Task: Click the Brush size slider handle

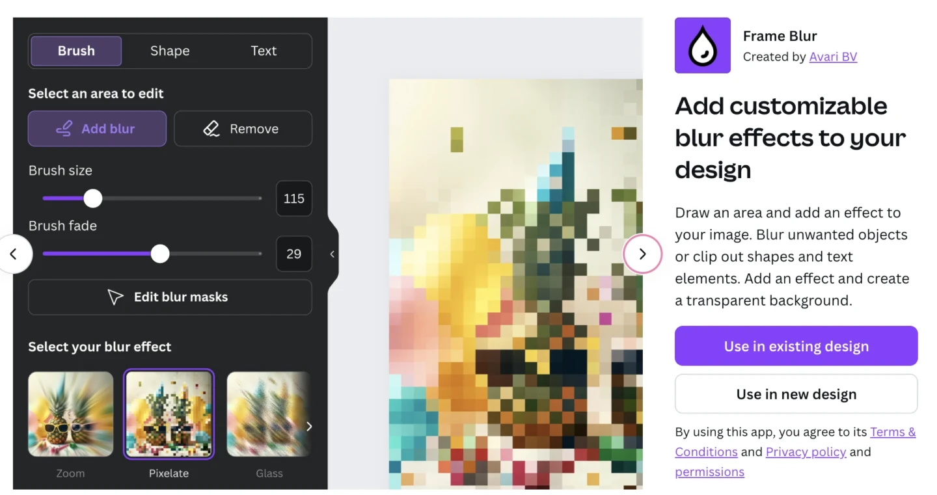Action: (x=93, y=198)
